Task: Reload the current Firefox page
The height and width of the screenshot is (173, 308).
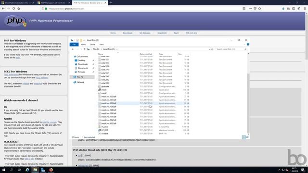Action: [13, 9]
